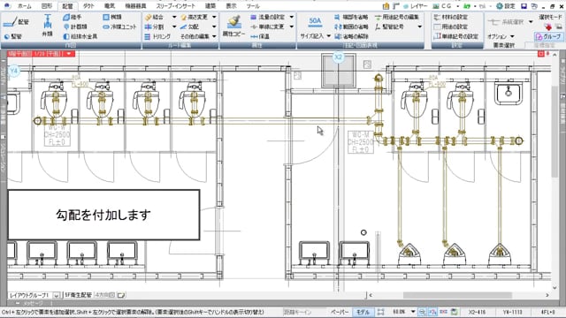
Task: Click the 省略の解除 cancel omission command
Action: click(351, 36)
